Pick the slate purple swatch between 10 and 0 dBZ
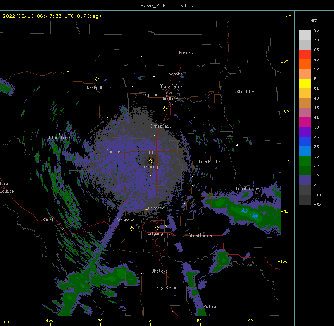This screenshot has width=334, height=326. pos(305,180)
